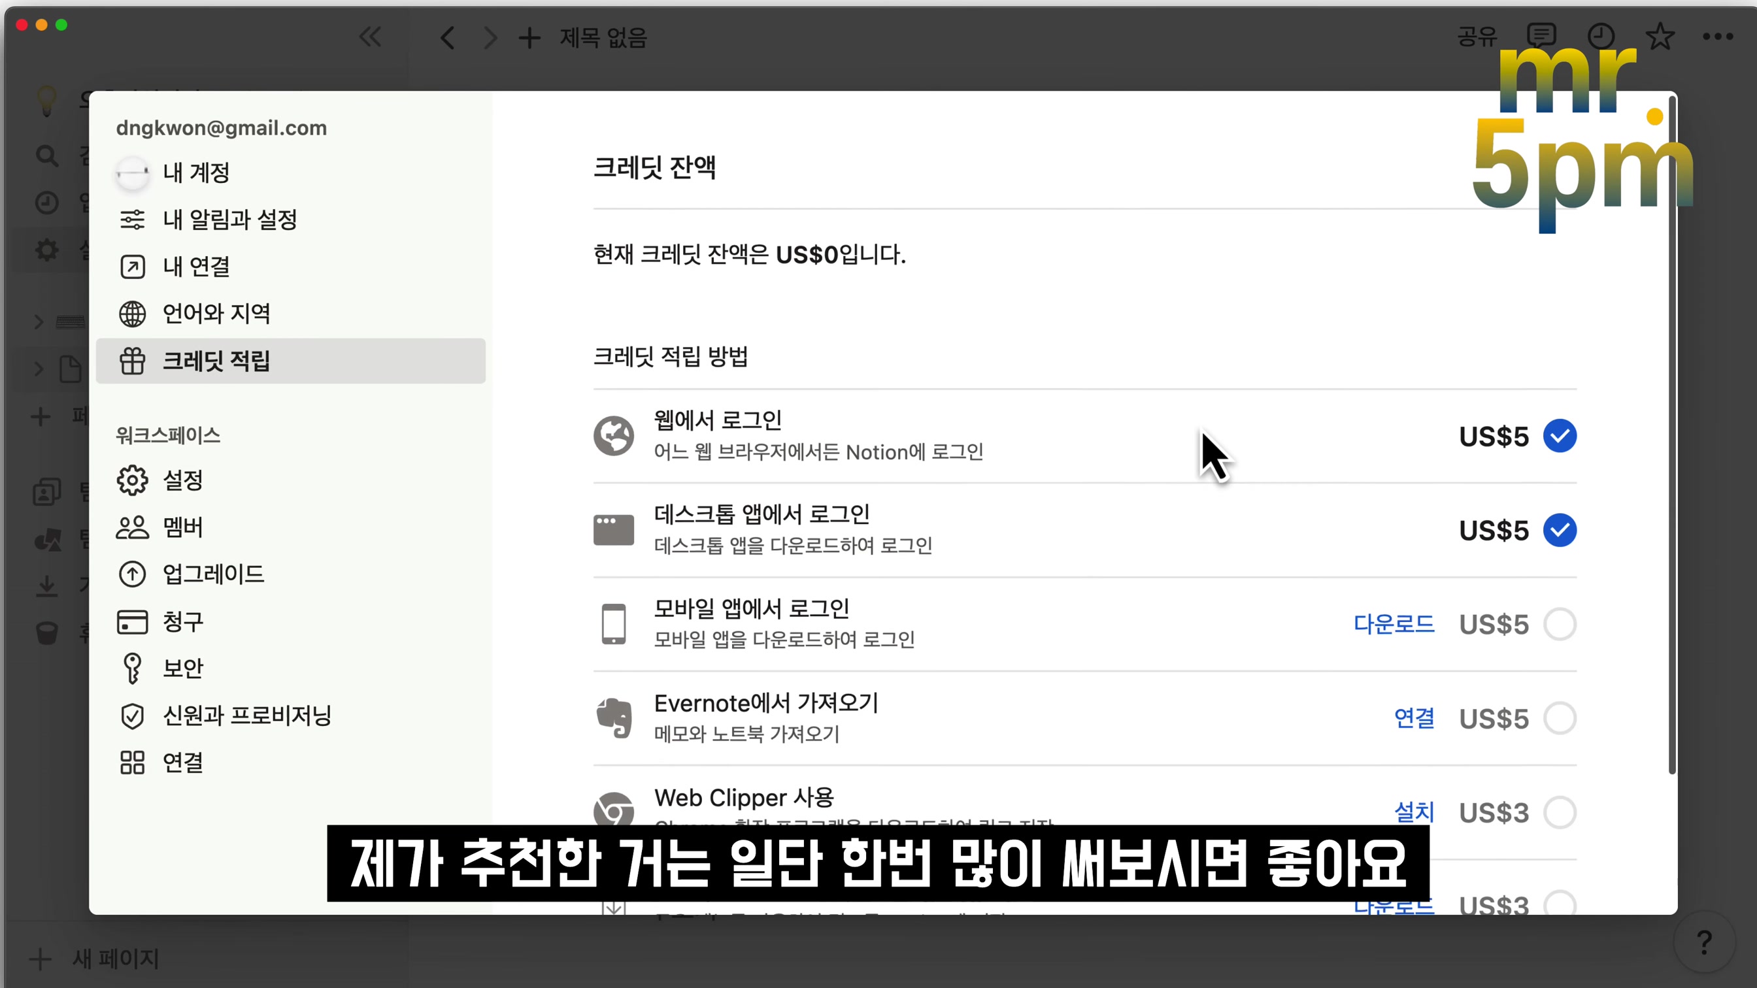The height and width of the screenshot is (988, 1757).
Task: Click the card icon next to 청구
Action: point(132,621)
